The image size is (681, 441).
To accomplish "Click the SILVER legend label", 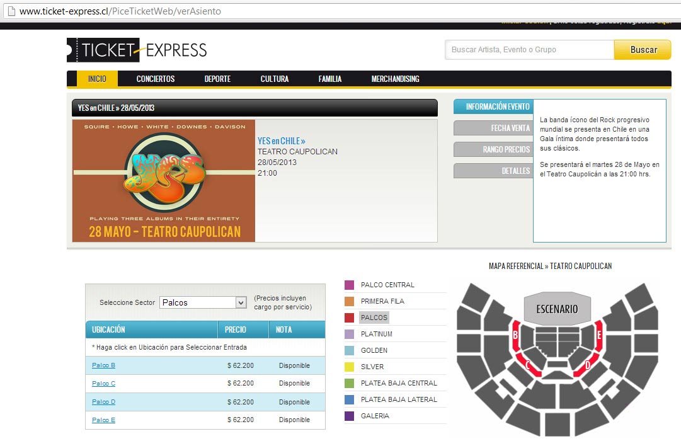I will pyautogui.click(x=372, y=367).
